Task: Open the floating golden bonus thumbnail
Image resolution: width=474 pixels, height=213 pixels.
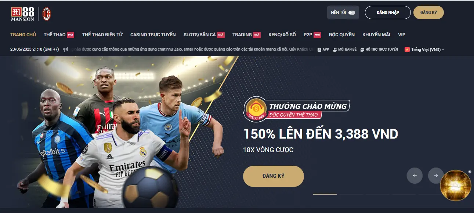Action: (x=455, y=186)
